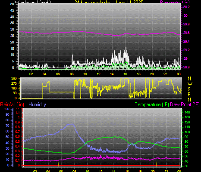
Task: Click hour 06 label below windspeed graph
Action: click(x=58, y=74)
